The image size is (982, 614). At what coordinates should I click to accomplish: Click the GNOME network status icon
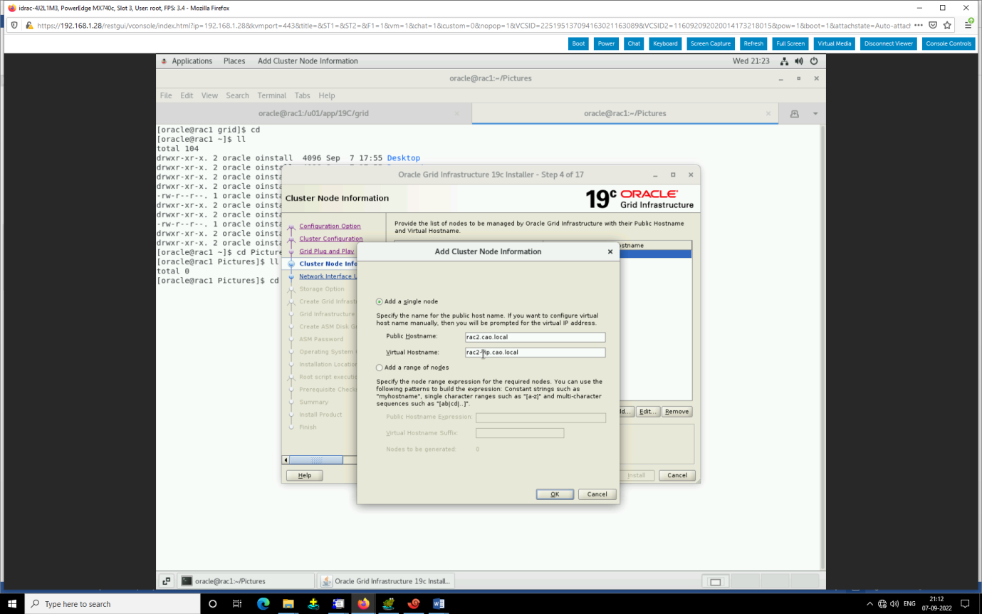tap(784, 61)
